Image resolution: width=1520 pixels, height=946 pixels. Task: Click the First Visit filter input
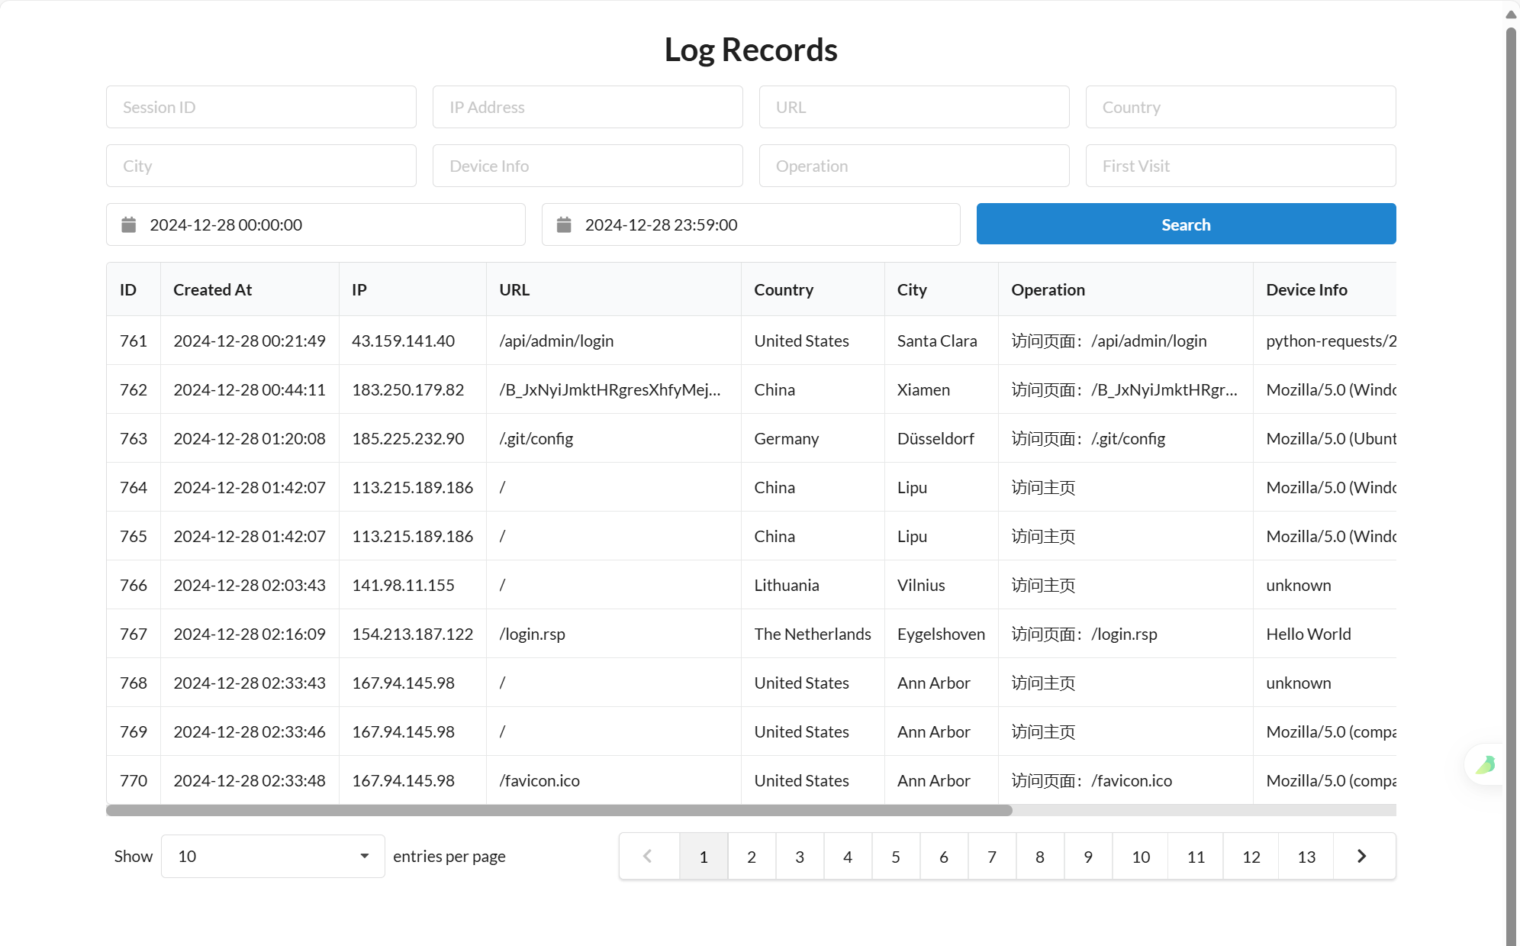coord(1241,166)
